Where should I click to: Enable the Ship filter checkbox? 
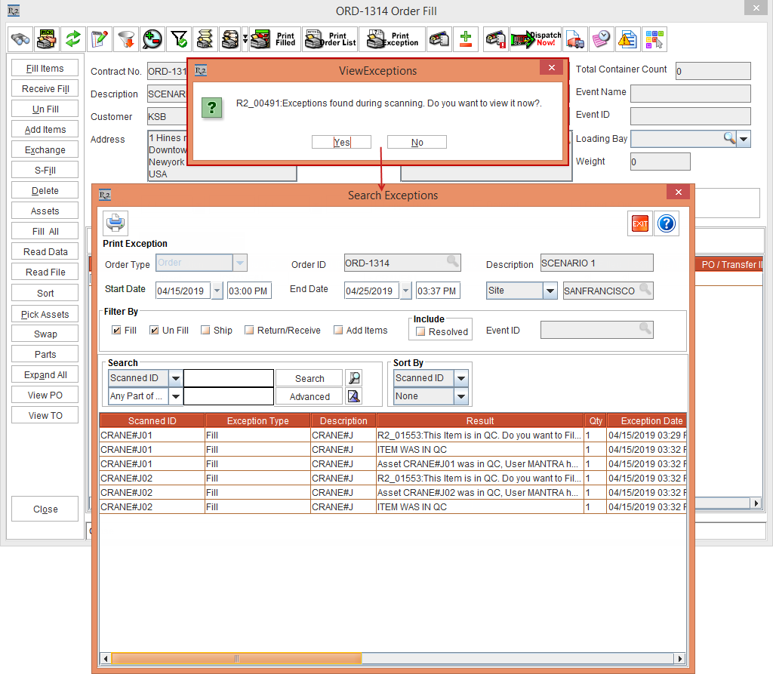(205, 331)
